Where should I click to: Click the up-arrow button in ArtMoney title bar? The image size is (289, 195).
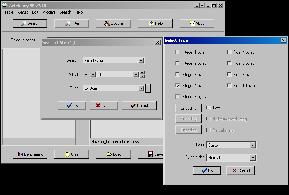pos(202,6)
